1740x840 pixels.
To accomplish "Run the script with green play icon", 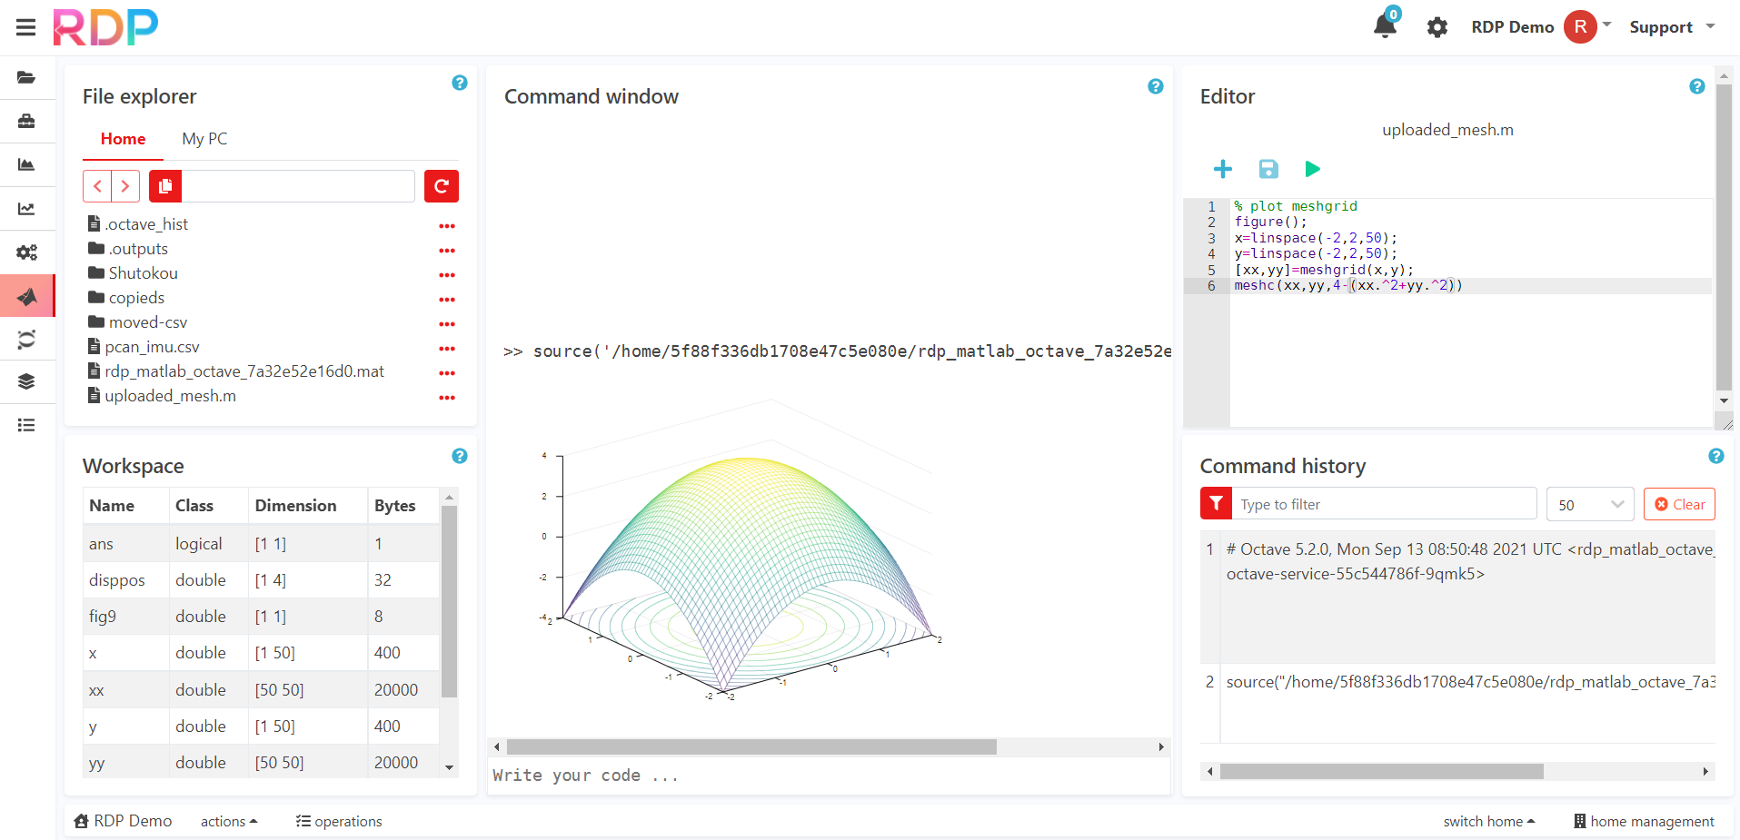I will tap(1312, 169).
